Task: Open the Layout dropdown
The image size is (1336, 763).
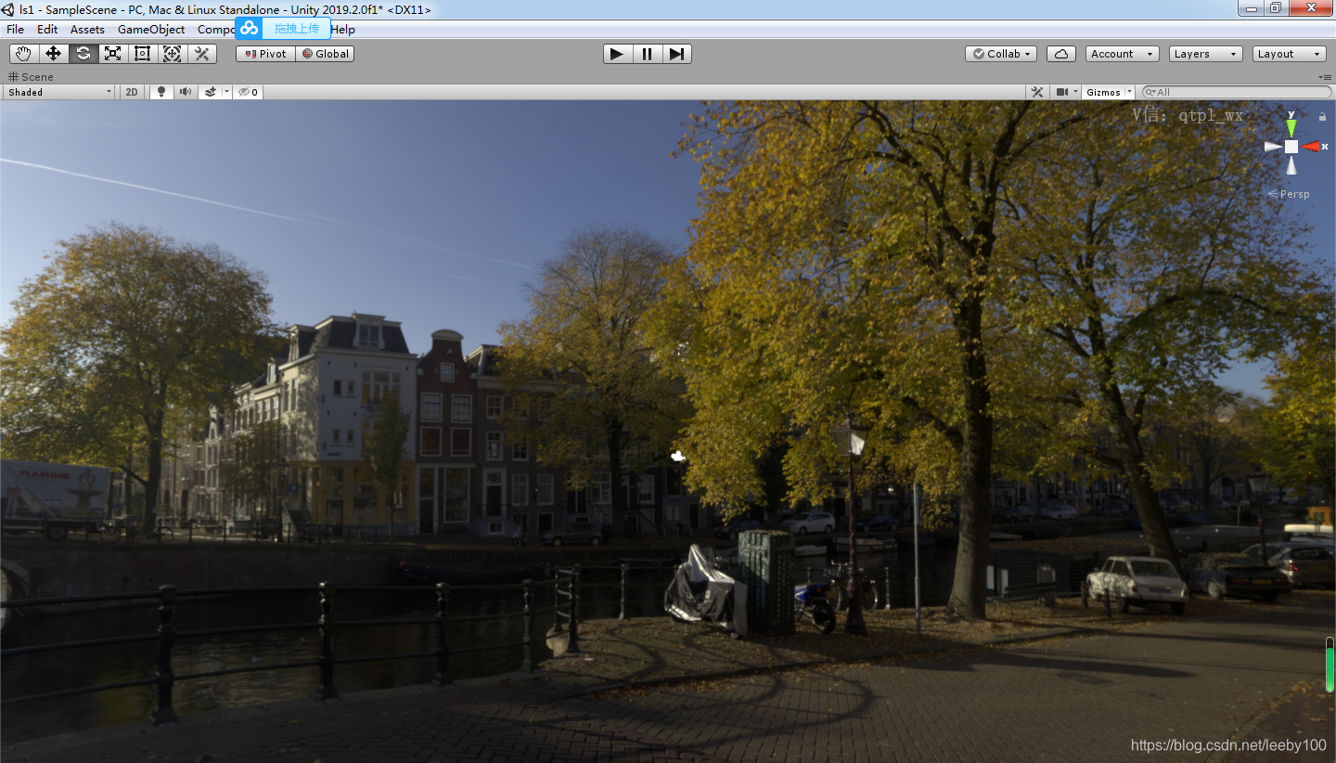Action: point(1289,54)
